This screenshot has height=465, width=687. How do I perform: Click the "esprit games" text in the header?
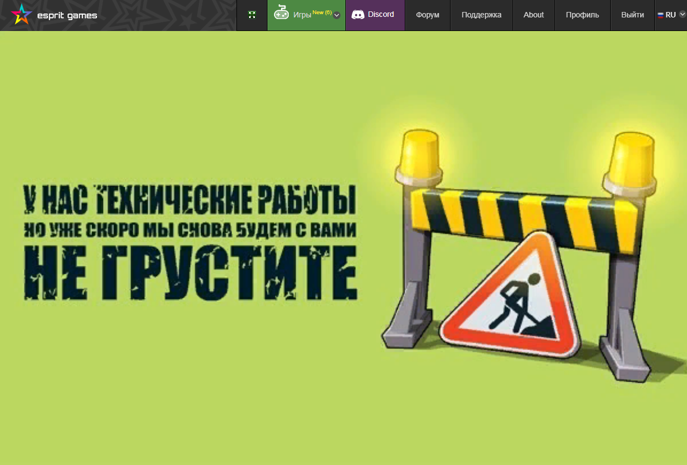point(67,15)
